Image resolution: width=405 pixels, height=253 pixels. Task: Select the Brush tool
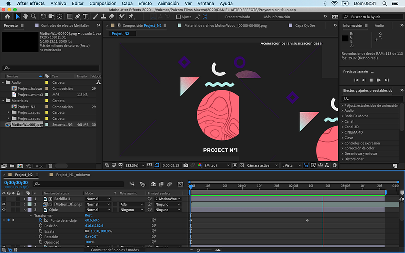pyautogui.click(x=95, y=16)
